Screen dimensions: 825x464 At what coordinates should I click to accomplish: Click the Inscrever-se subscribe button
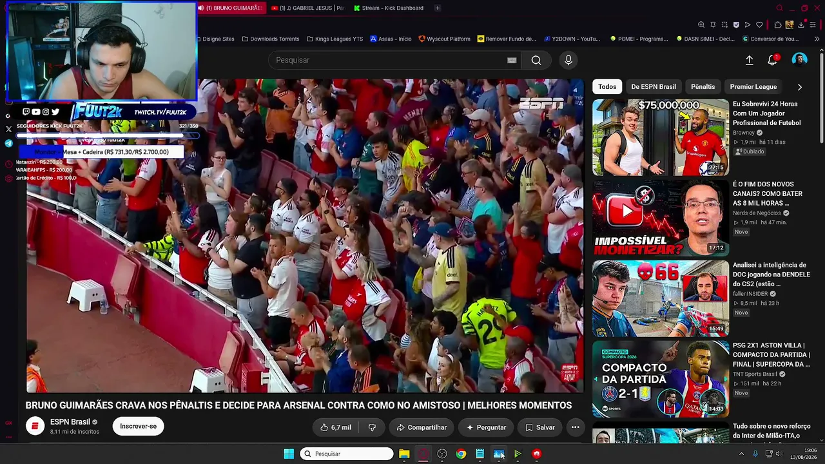[x=138, y=426]
